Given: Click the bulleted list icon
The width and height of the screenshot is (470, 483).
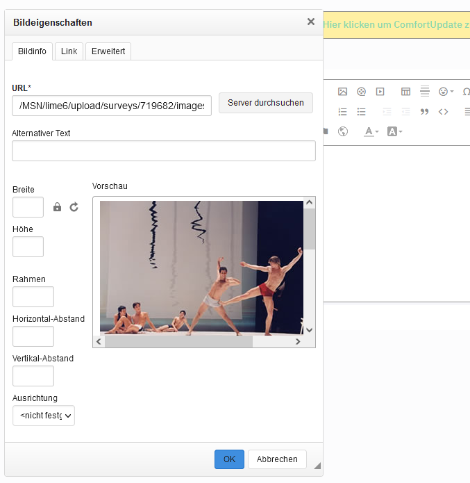Looking at the screenshot, I should click(x=361, y=112).
